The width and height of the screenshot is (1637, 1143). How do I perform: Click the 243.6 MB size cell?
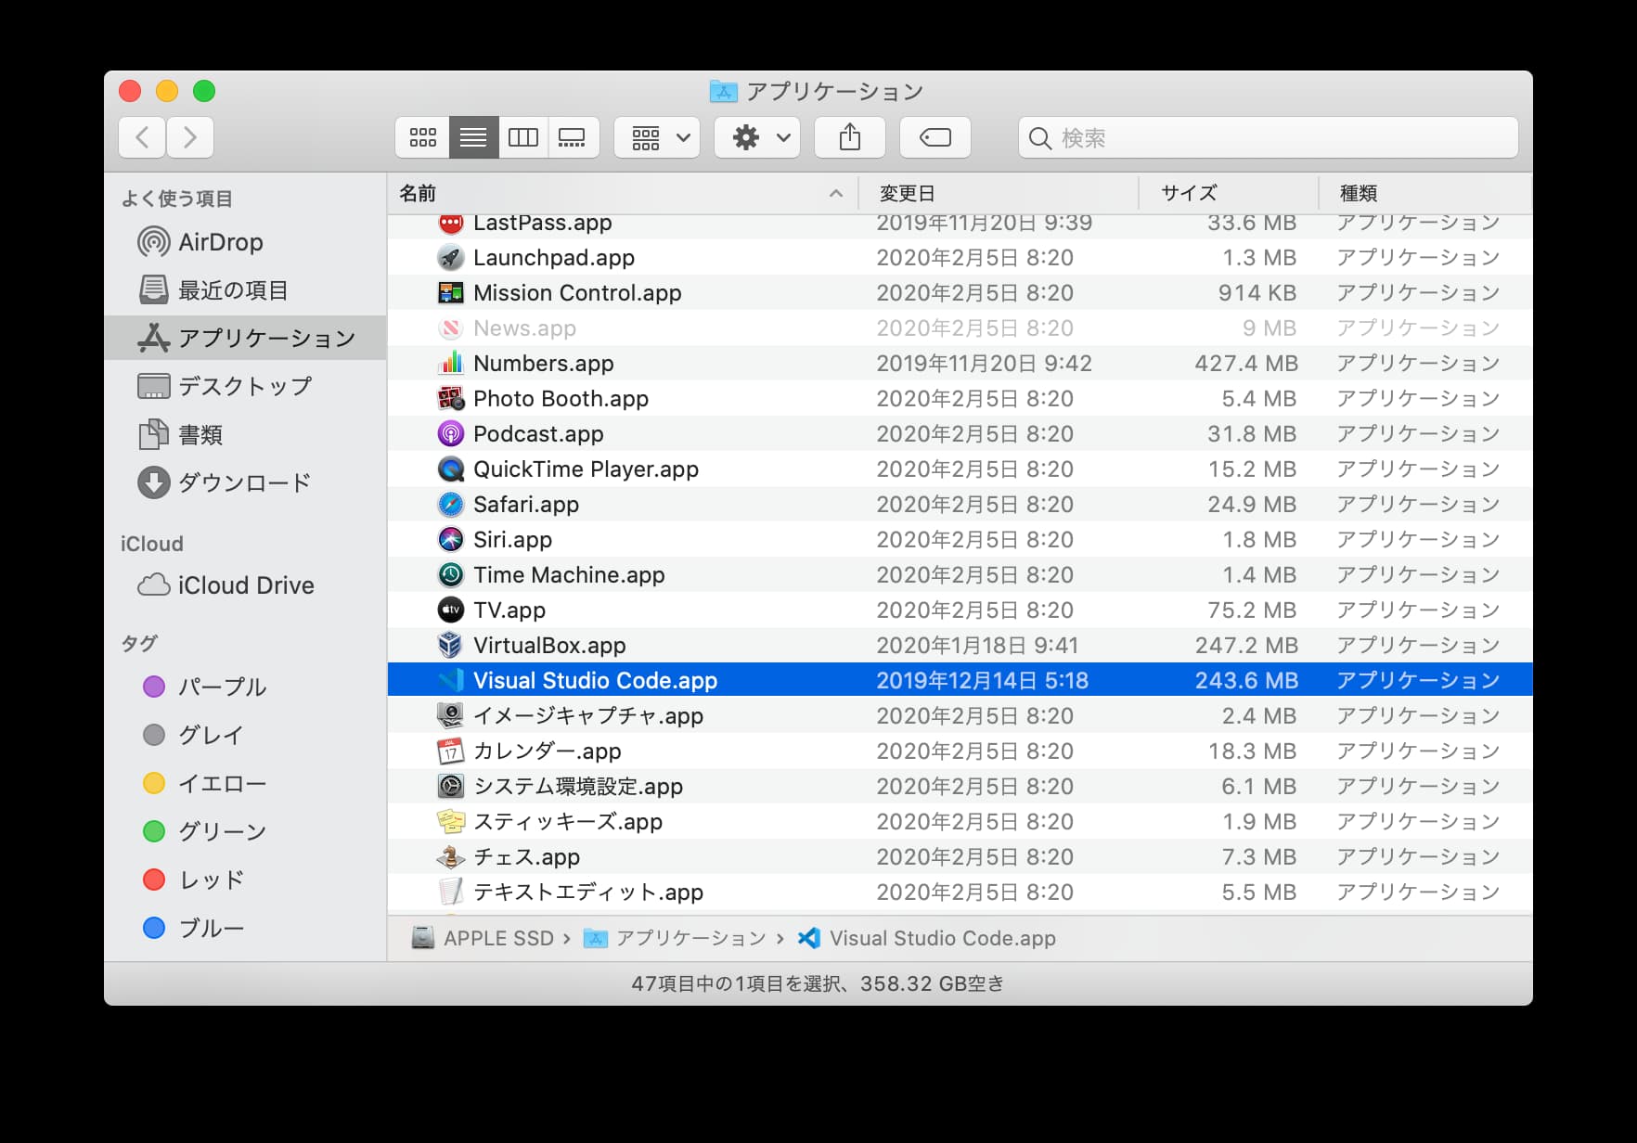[x=1245, y=681]
